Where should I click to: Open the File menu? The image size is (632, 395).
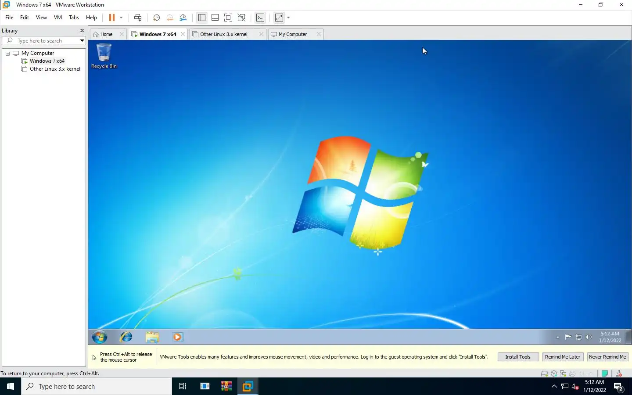coord(9,18)
